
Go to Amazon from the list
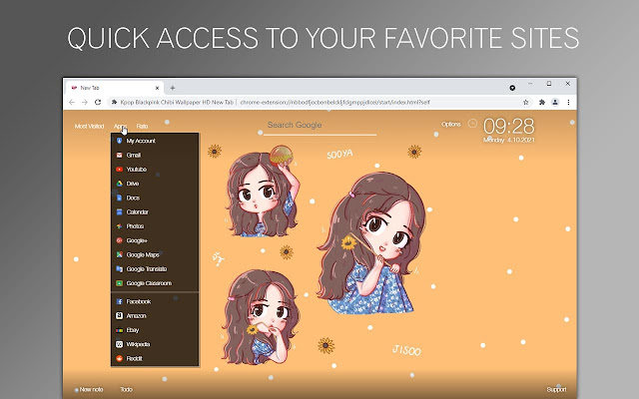[x=155, y=316]
